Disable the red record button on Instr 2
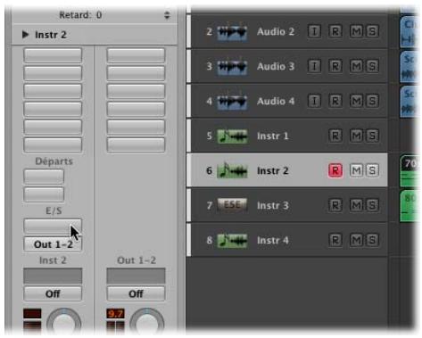Viewport: 422px width, 338px height. click(335, 170)
